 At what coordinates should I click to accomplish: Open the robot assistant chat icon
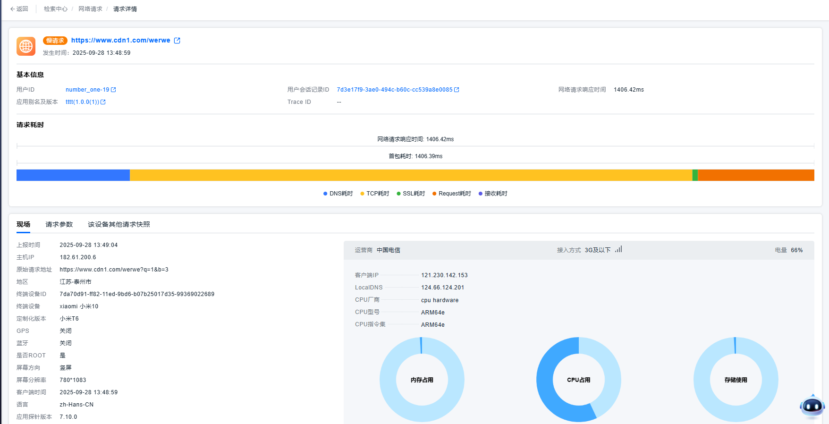click(812, 406)
